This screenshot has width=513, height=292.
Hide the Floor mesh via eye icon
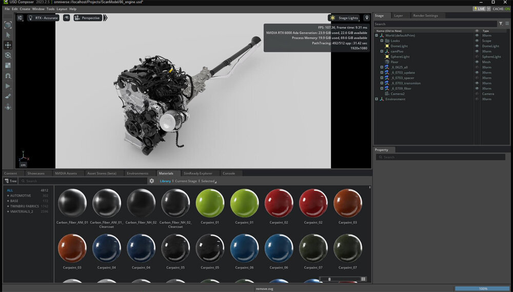tap(477, 62)
